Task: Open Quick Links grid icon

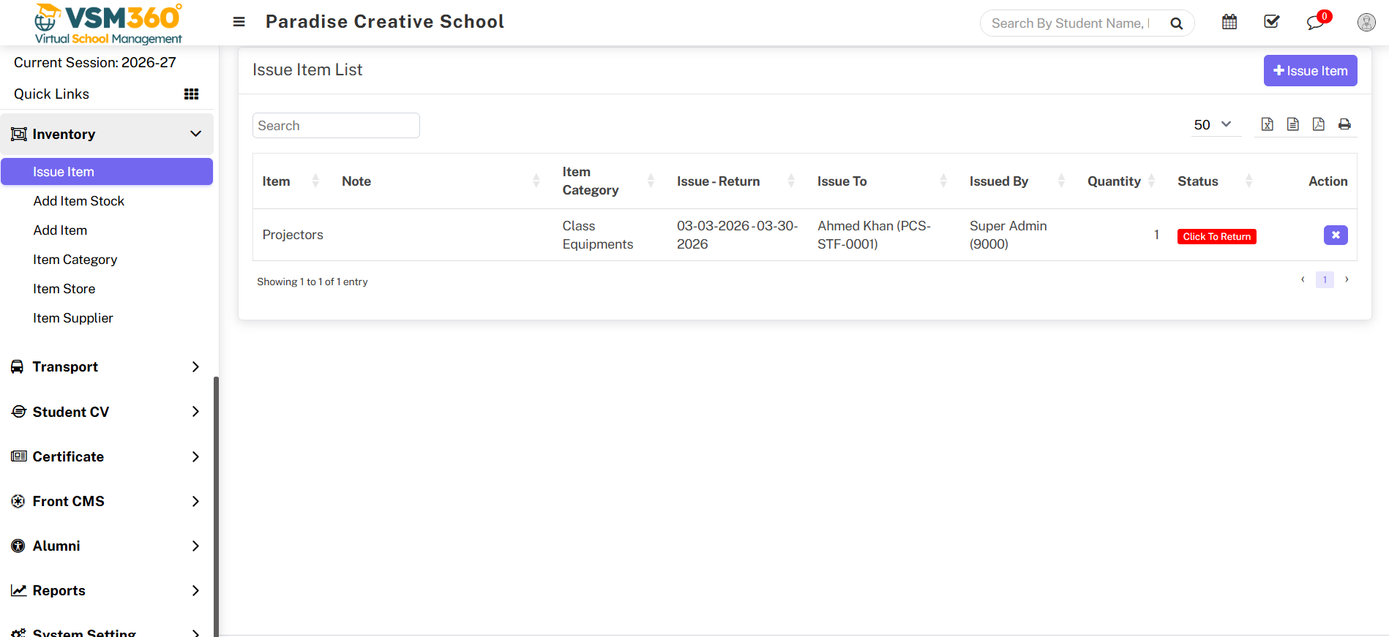Action: [x=191, y=94]
